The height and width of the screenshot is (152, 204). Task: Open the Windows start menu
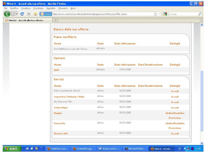(x=12, y=148)
